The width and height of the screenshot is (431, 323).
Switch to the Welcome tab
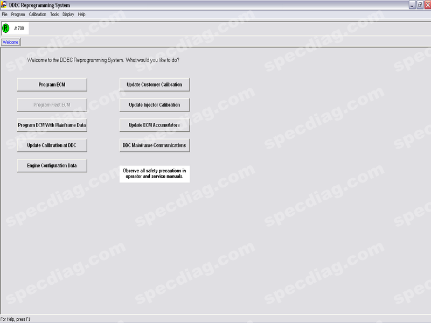(x=11, y=42)
